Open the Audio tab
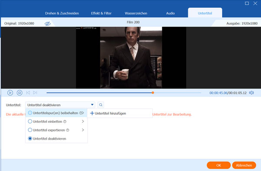The width and height of the screenshot is (261, 171). [171, 13]
